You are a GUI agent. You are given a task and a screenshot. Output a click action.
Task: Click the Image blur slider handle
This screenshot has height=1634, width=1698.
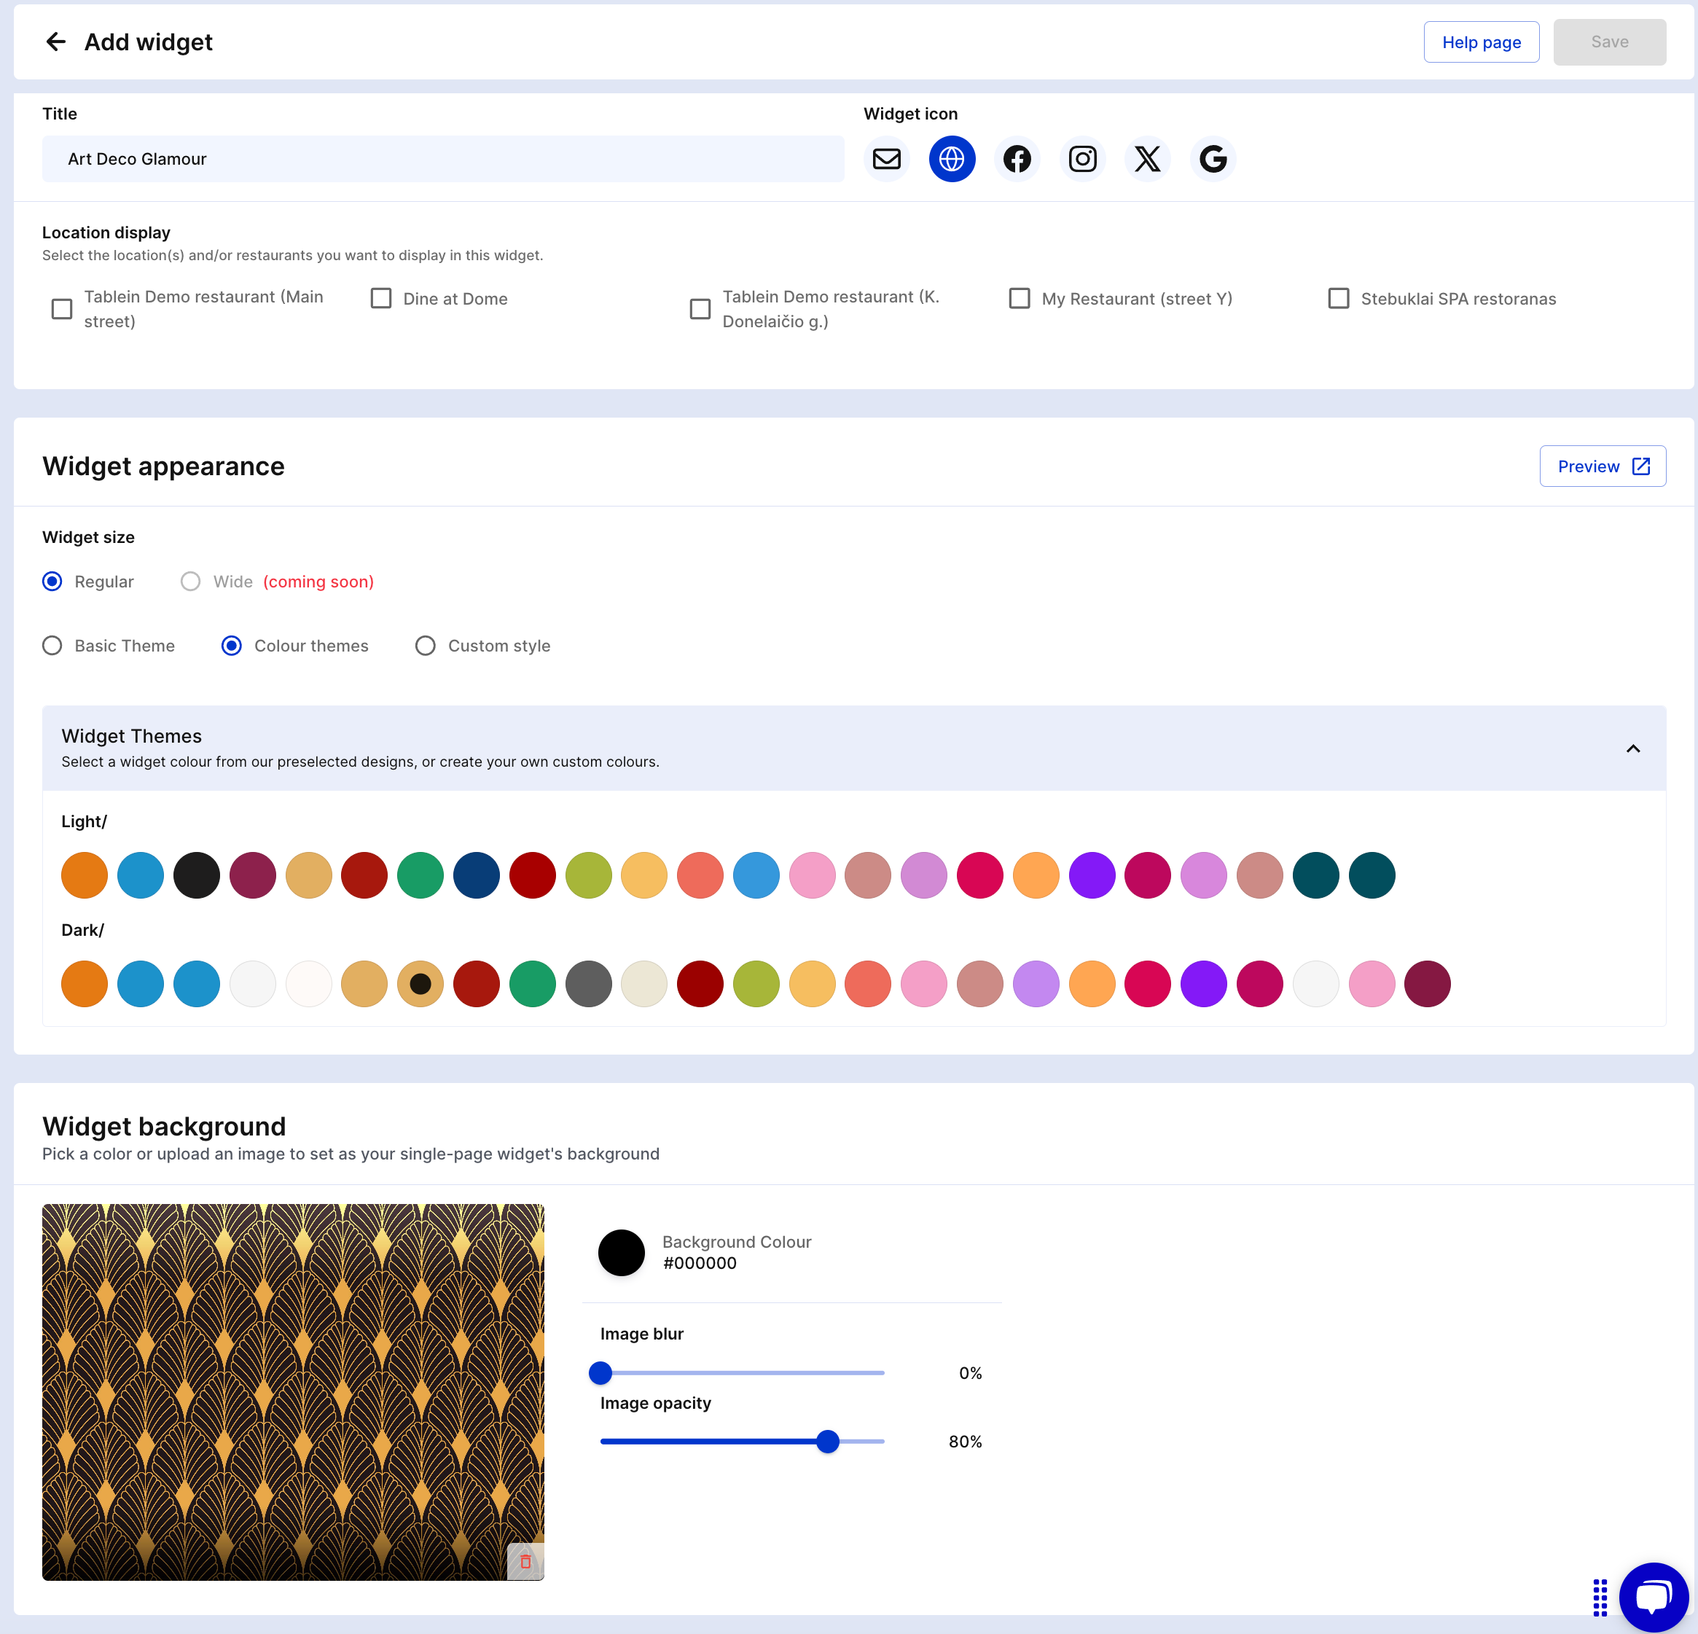(600, 1373)
